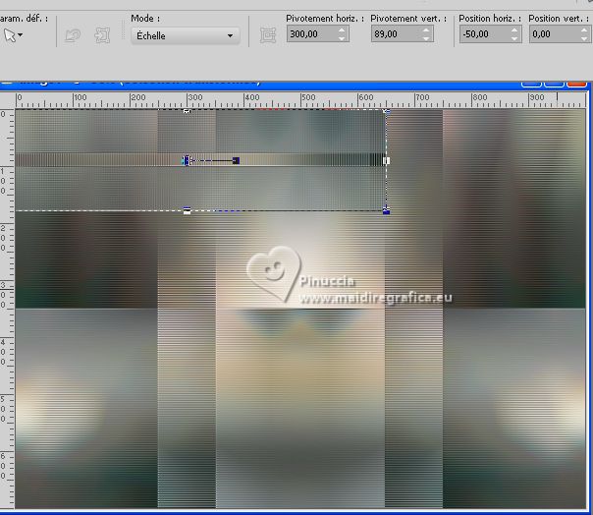Image resolution: width=593 pixels, height=515 pixels.
Task: Click the pivot point handle of the selection
Action: coord(187,160)
